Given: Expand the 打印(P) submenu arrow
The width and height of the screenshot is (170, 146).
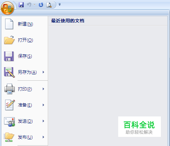Looking at the screenshot, I should [43, 89].
